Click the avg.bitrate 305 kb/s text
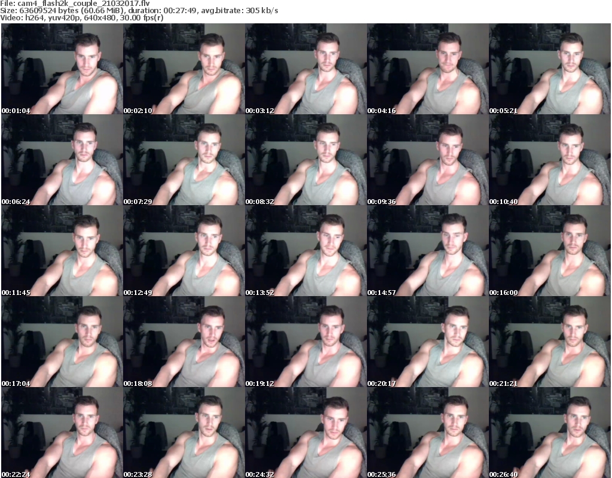 (240, 11)
